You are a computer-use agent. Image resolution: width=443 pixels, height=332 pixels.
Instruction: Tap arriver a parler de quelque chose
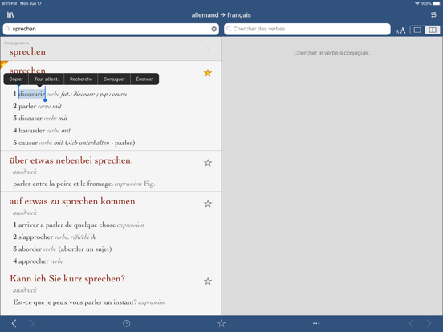click(x=67, y=225)
